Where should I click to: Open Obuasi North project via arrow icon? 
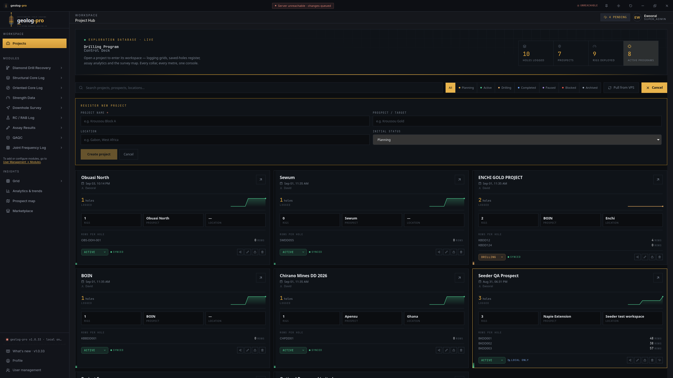point(261,180)
